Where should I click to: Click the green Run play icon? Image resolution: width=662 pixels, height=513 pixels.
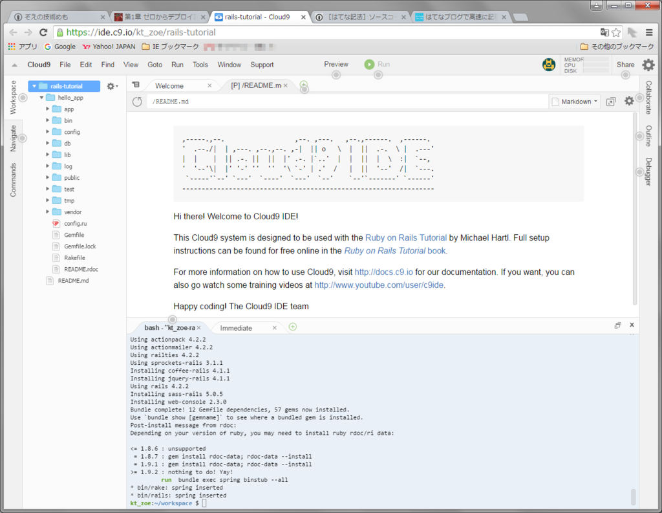pyautogui.click(x=369, y=64)
